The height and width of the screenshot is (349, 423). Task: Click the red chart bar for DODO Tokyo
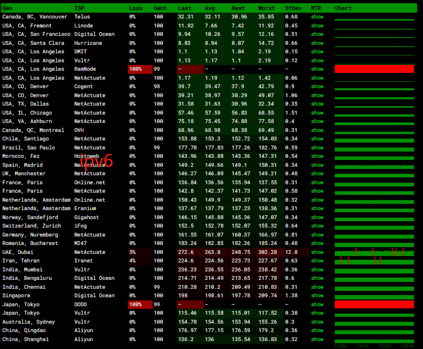[374, 304]
